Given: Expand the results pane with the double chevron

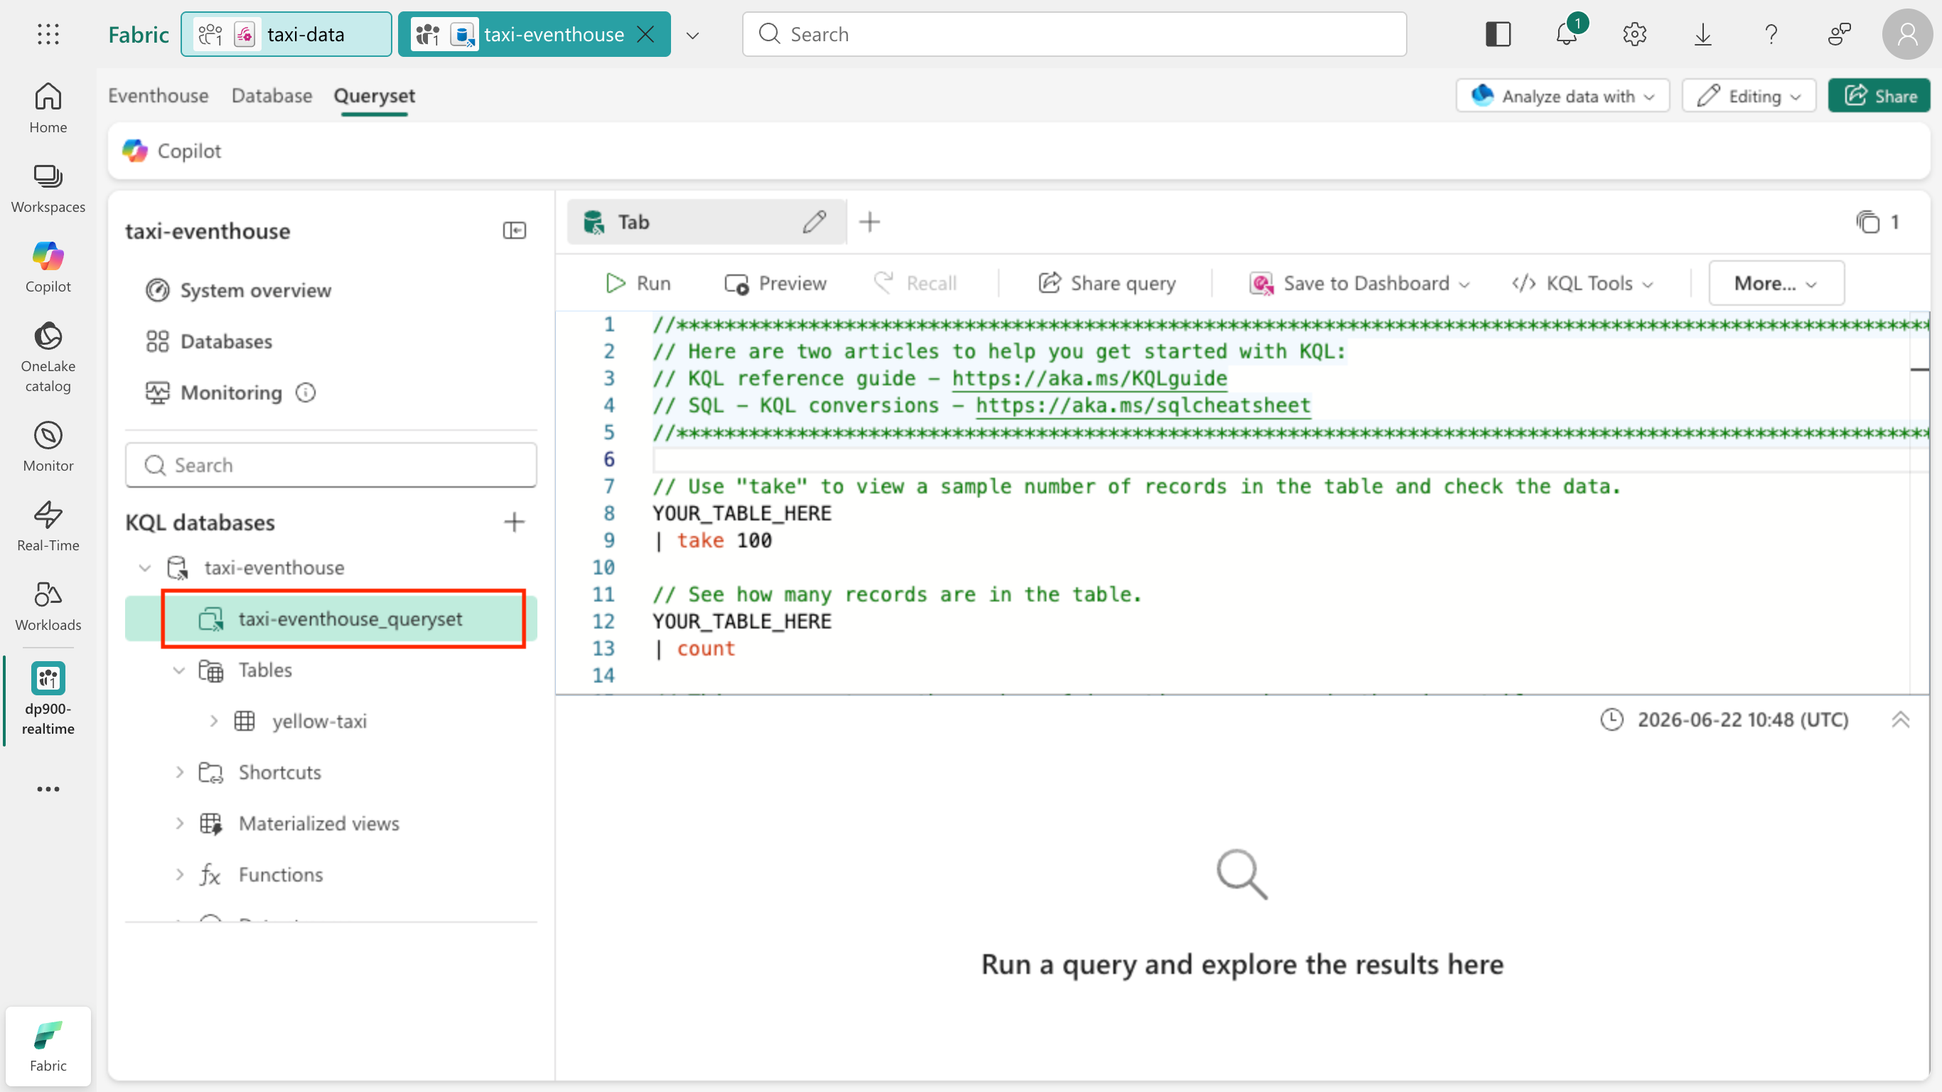Looking at the screenshot, I should coord(1901,719).
